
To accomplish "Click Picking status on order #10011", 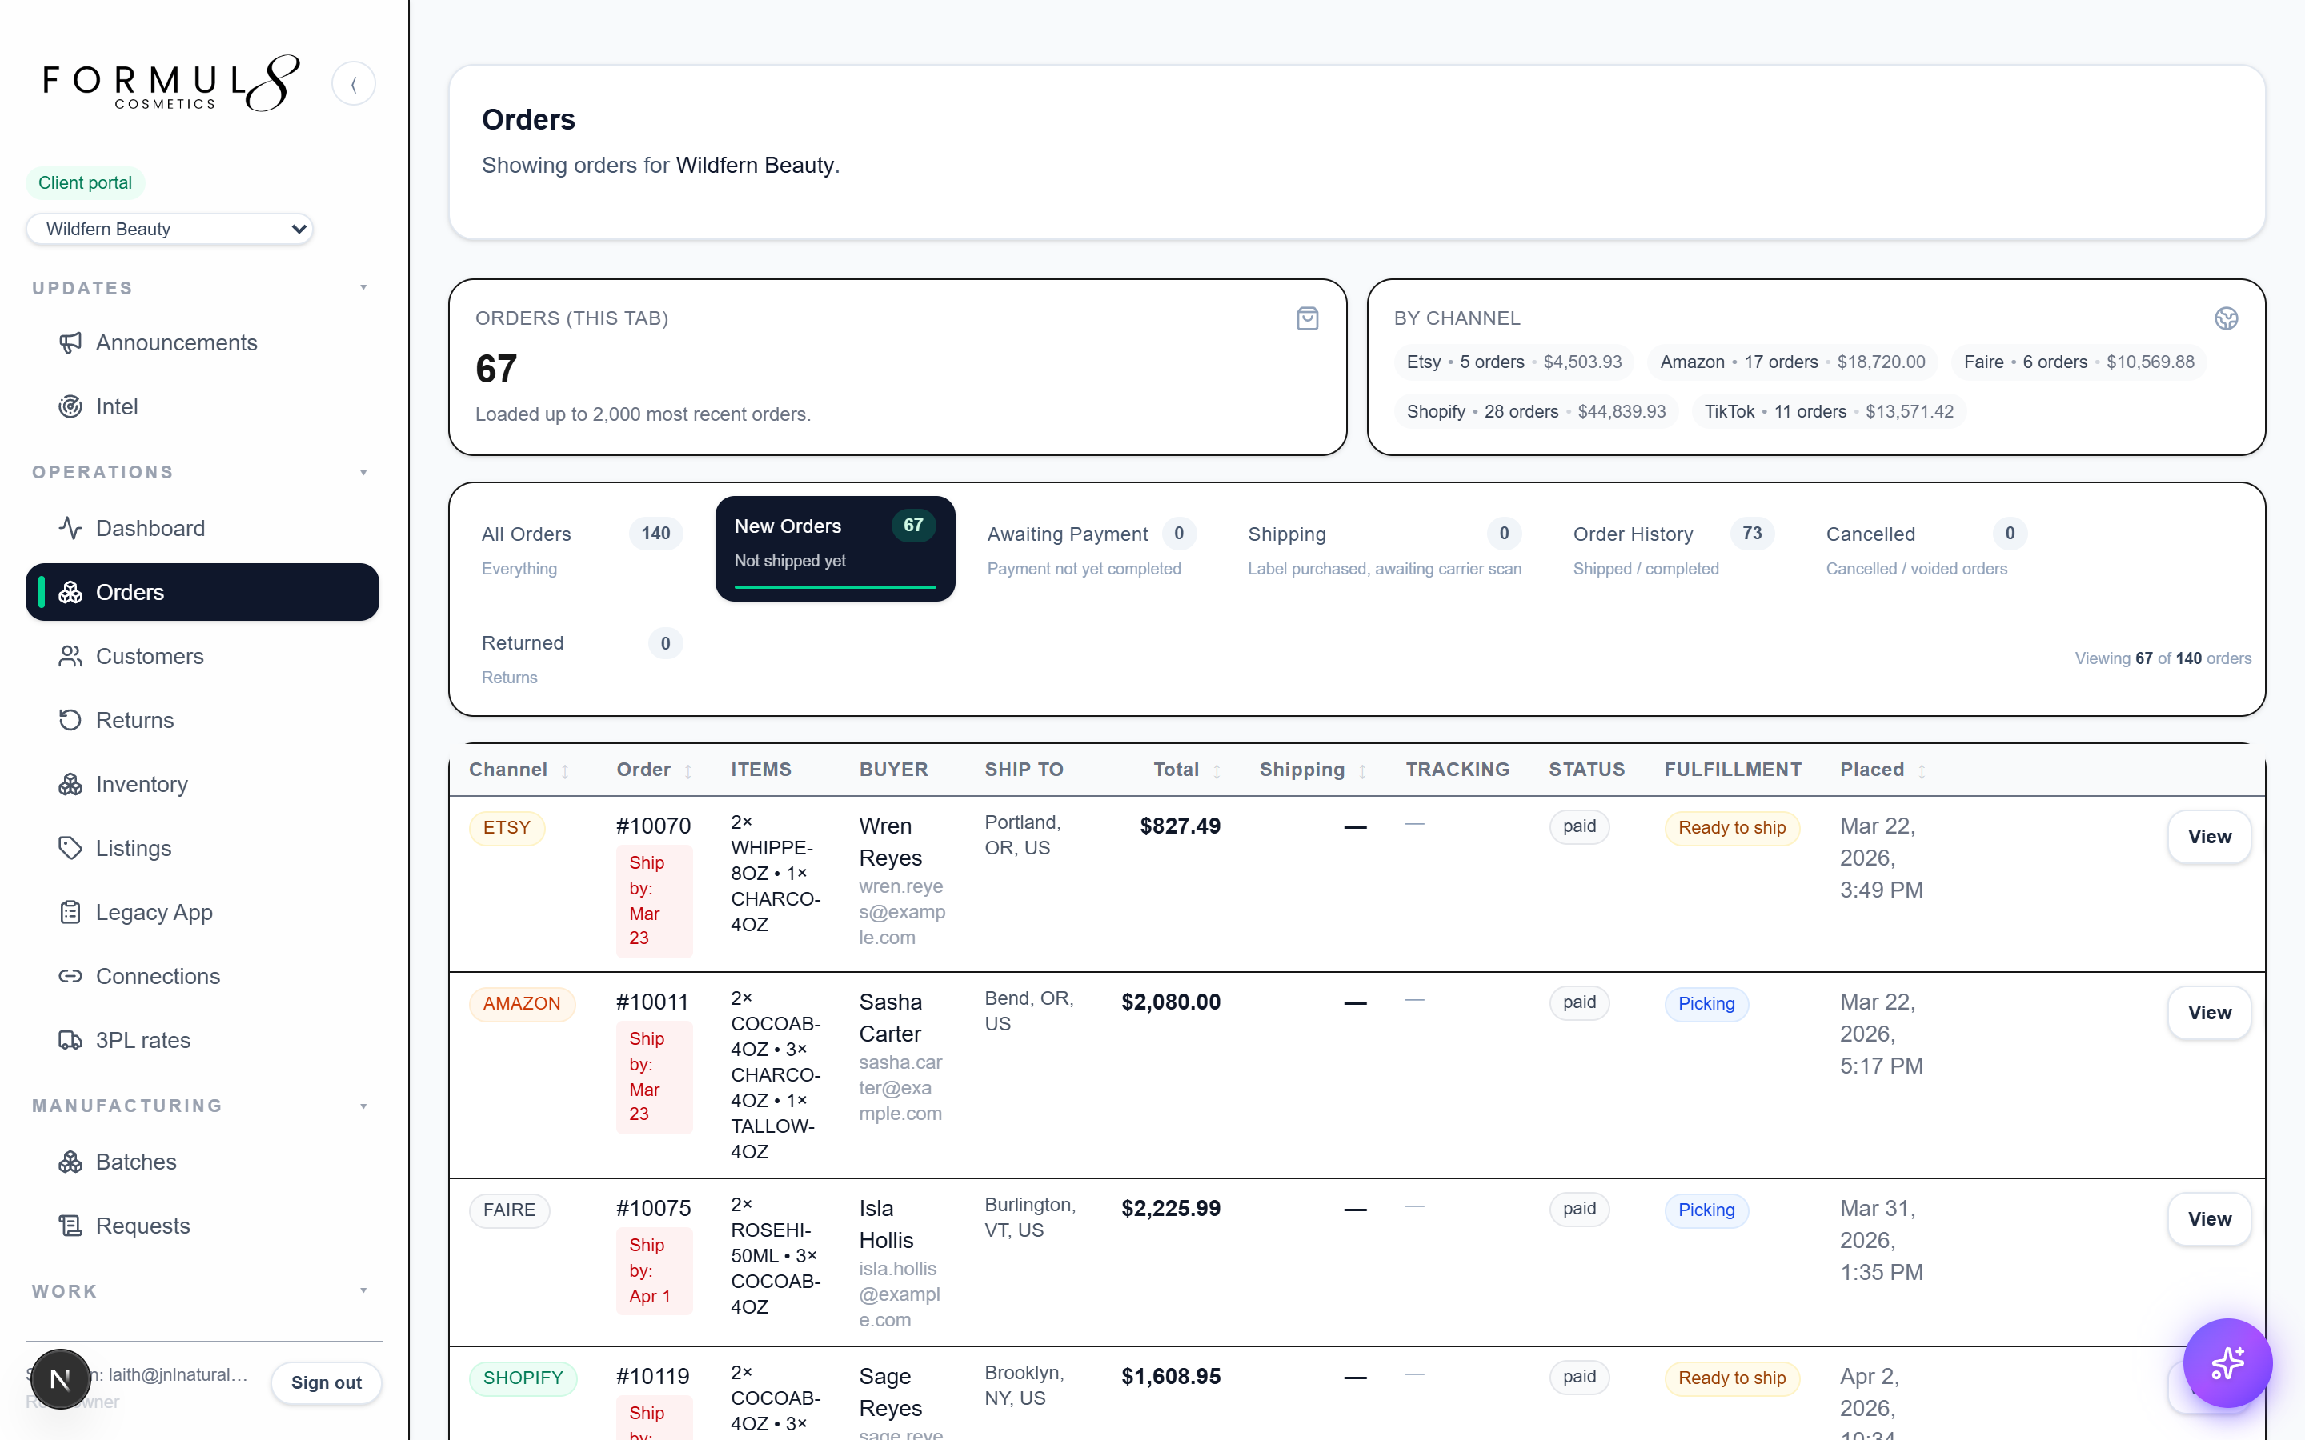I will click(x=1706, y=1004).
